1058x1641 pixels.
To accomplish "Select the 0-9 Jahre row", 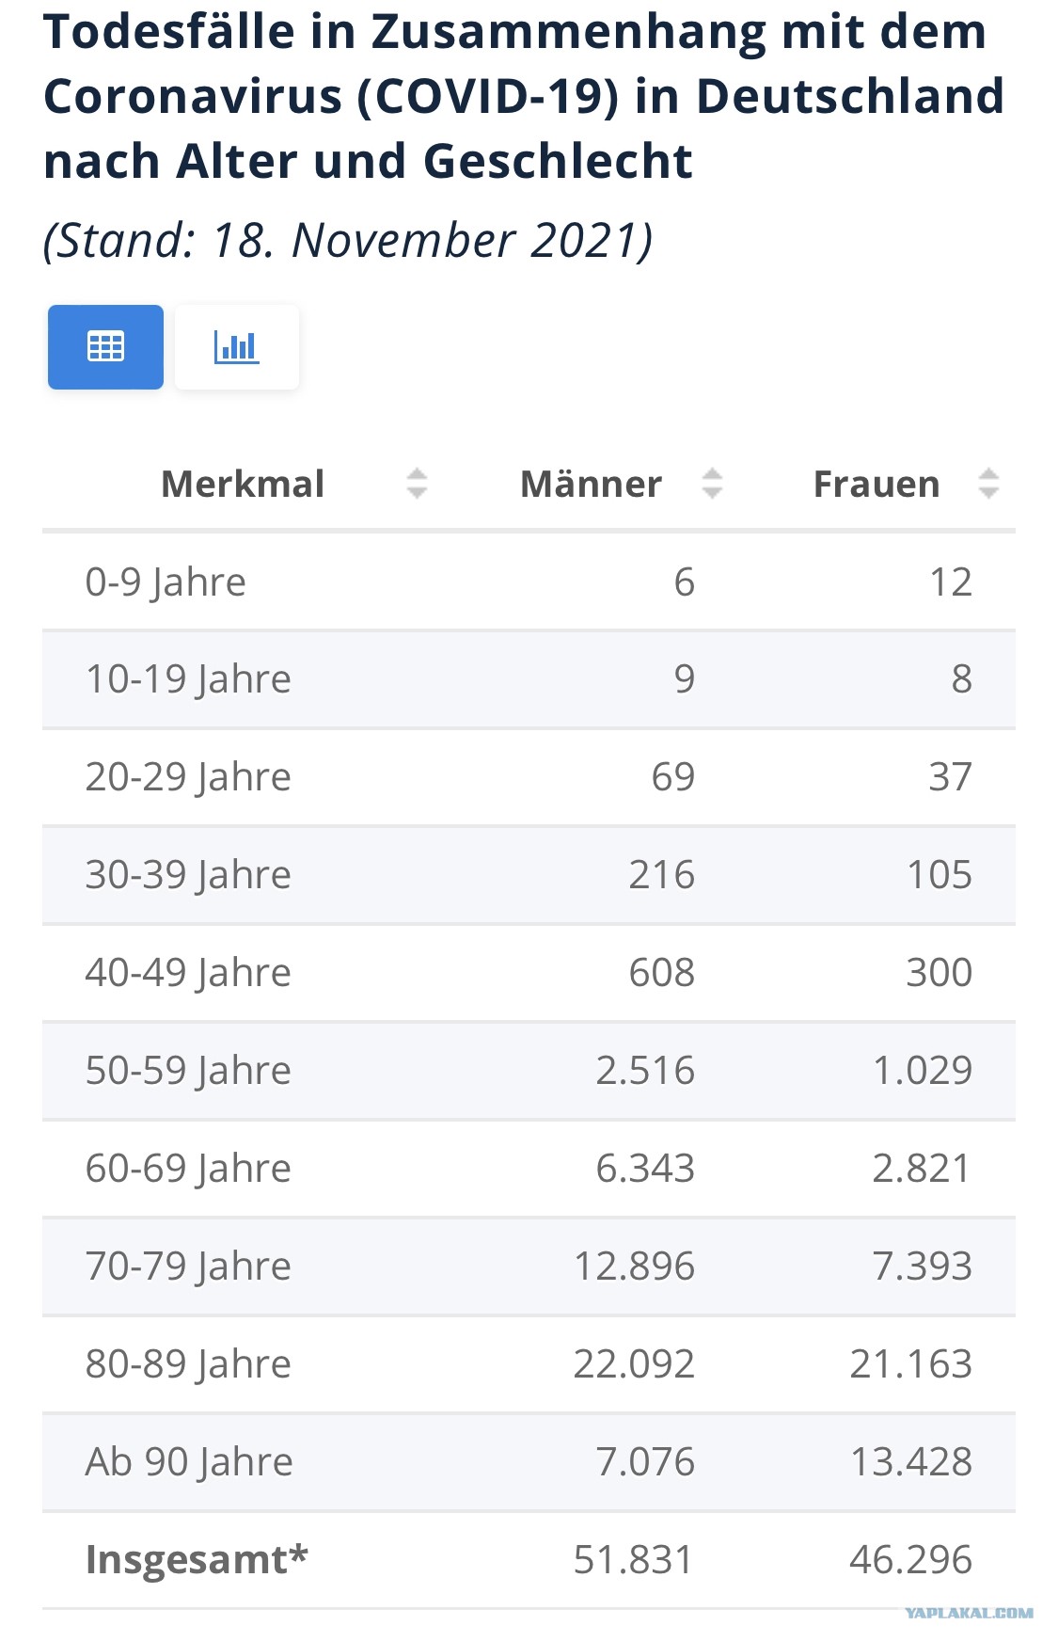I will (x=529, y=582).
